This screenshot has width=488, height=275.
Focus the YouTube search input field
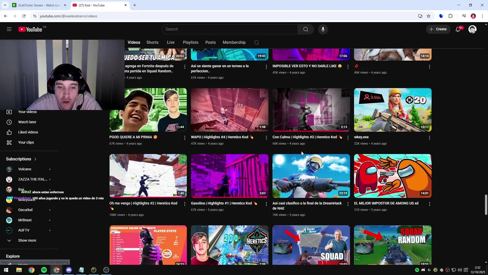pos(230,29)
